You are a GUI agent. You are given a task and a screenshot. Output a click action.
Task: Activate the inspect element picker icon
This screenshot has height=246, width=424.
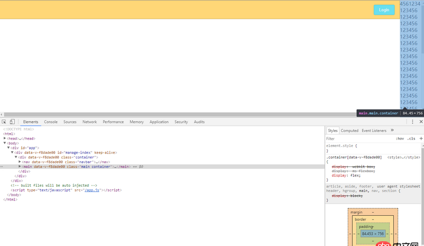tap(4, 122)
